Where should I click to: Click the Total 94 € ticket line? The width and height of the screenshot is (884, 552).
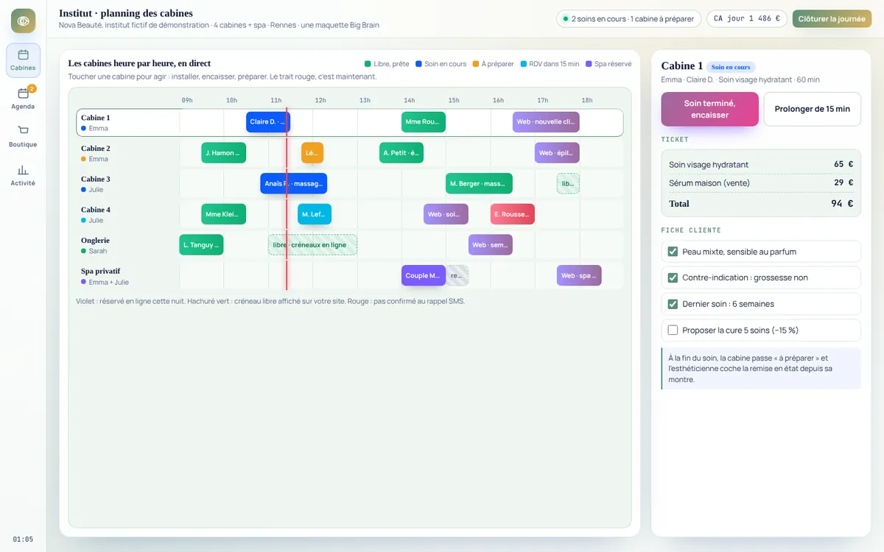[x=761, y=203]
